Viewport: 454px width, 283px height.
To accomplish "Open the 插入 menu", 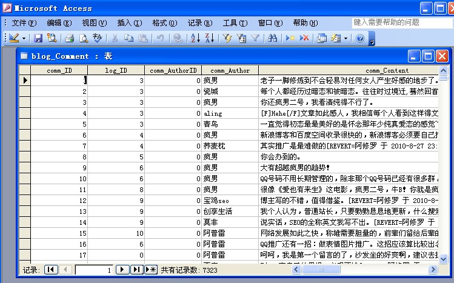I will [x=130, y=23].
